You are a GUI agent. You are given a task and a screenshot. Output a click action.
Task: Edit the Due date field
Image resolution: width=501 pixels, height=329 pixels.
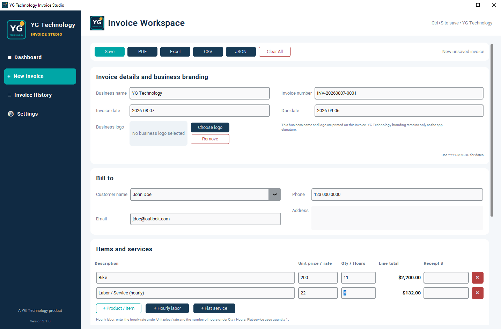(399, 111)
